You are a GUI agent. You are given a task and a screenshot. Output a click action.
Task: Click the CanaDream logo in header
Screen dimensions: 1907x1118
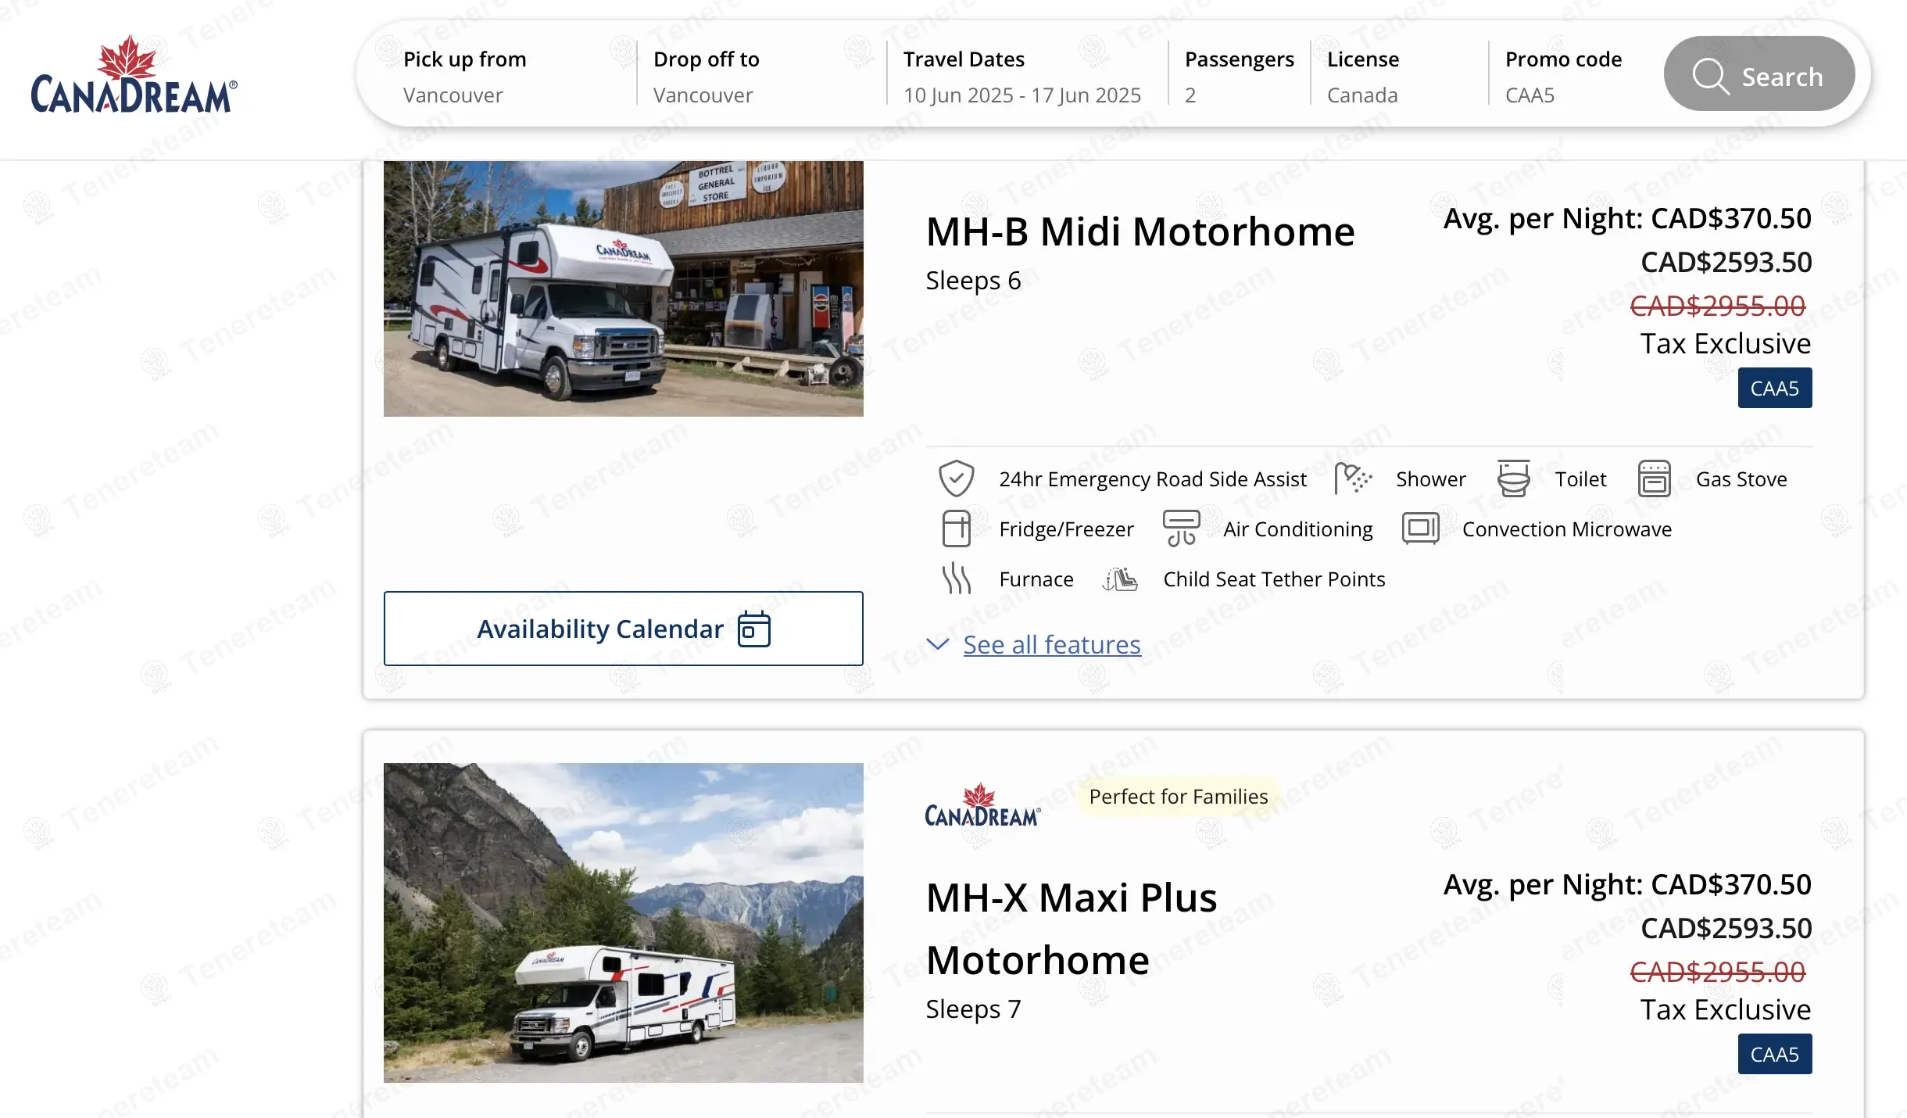point(134,75)
